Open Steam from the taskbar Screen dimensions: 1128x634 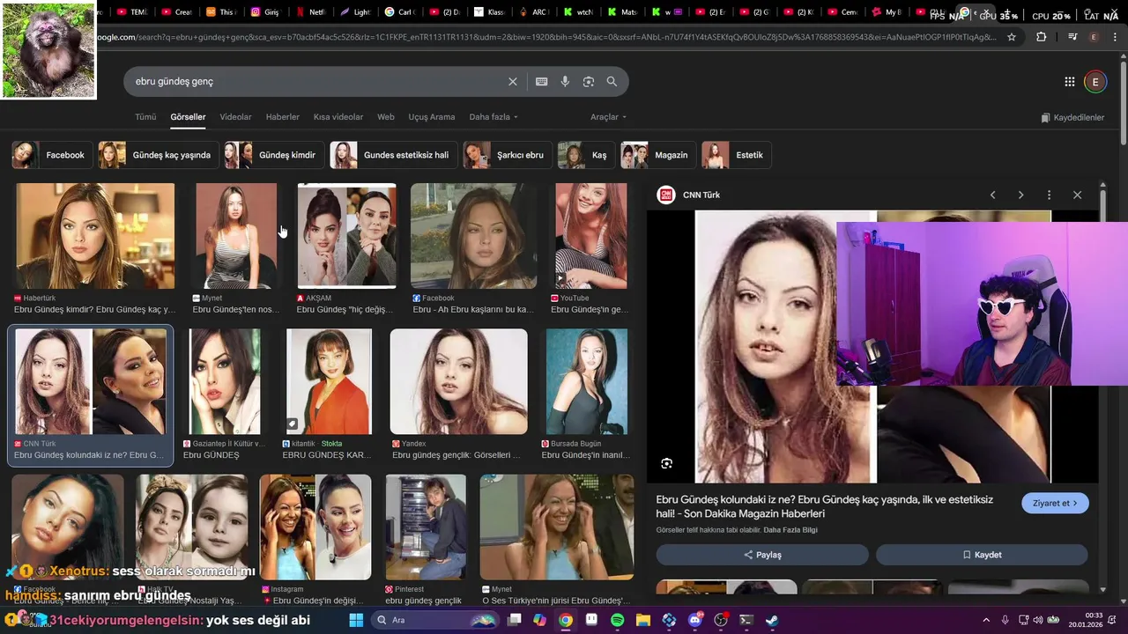click(x=771, y=620)
